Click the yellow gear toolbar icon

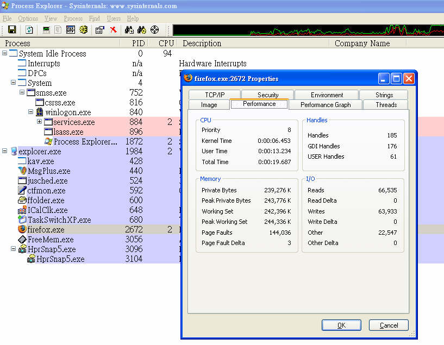pyautogui.click(x=83, y=30)
